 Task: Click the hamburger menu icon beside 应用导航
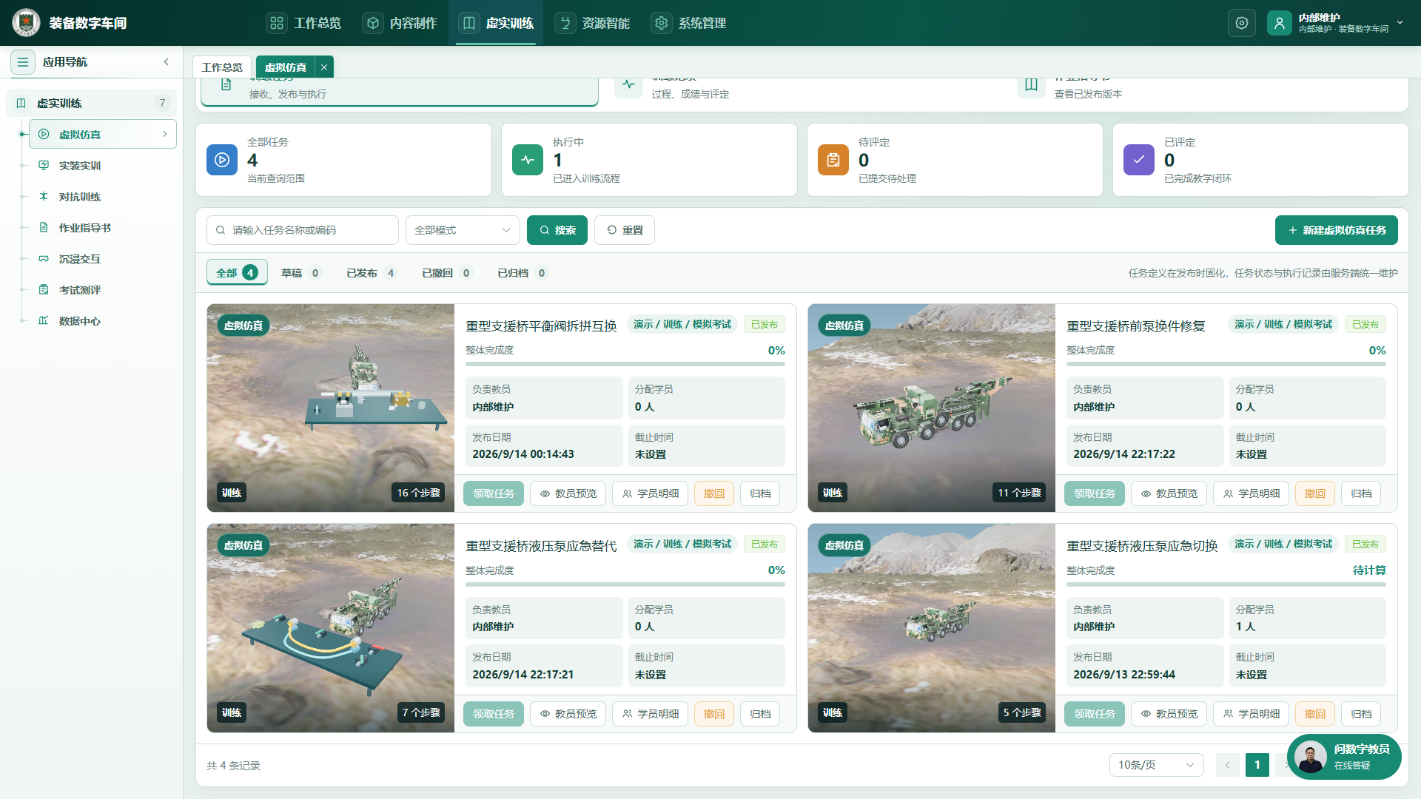pyautogui.click(x=23, y=62)
